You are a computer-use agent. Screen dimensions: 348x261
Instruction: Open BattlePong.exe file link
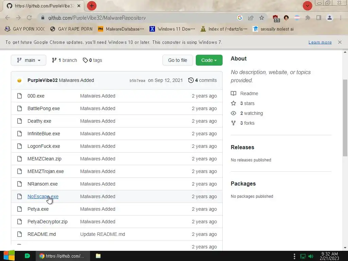(43, 108)
